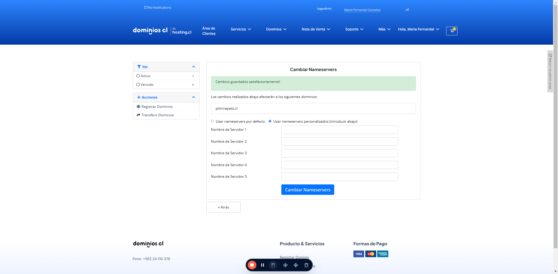Stop recording with the red stop button
Screen dimensions: 558x274
click(252, 265)
